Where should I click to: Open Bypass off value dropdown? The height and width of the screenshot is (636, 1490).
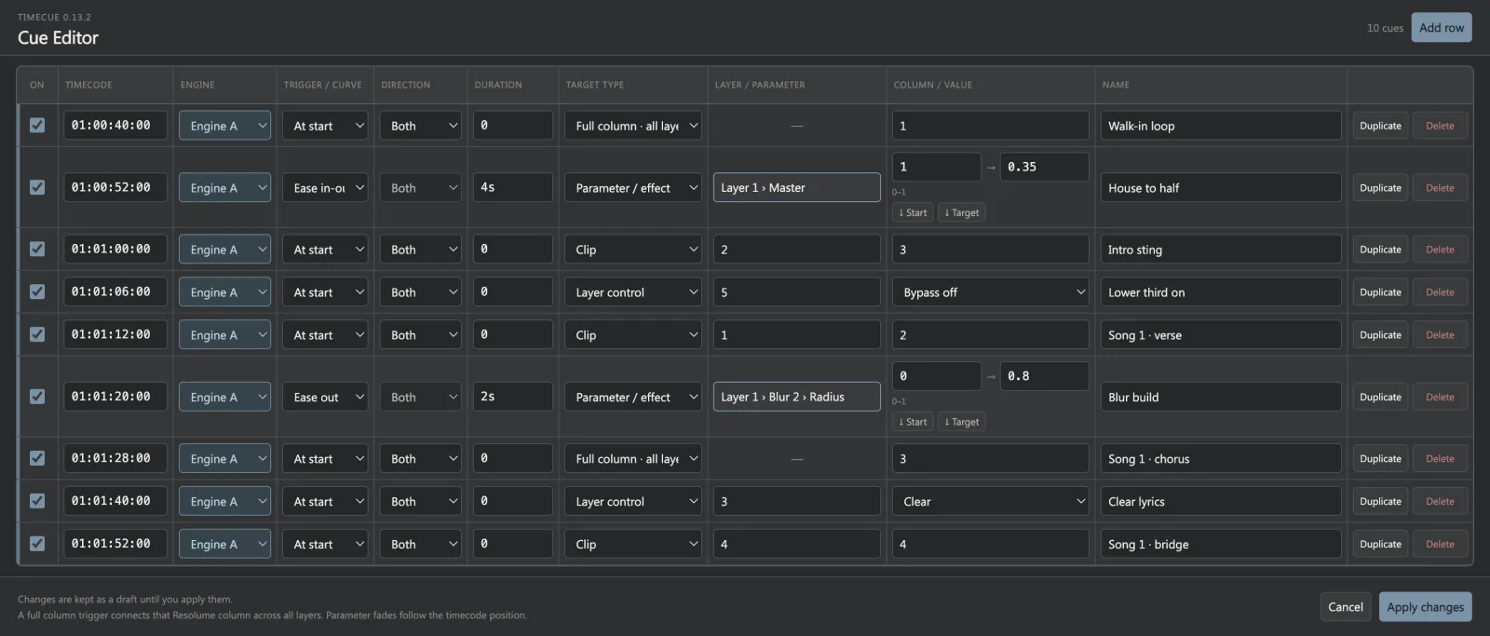[x=990, y=292]
